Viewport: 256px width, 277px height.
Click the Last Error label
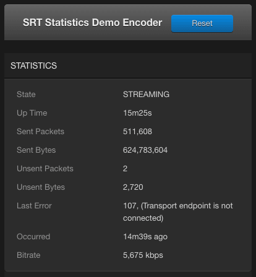point(34,206)
